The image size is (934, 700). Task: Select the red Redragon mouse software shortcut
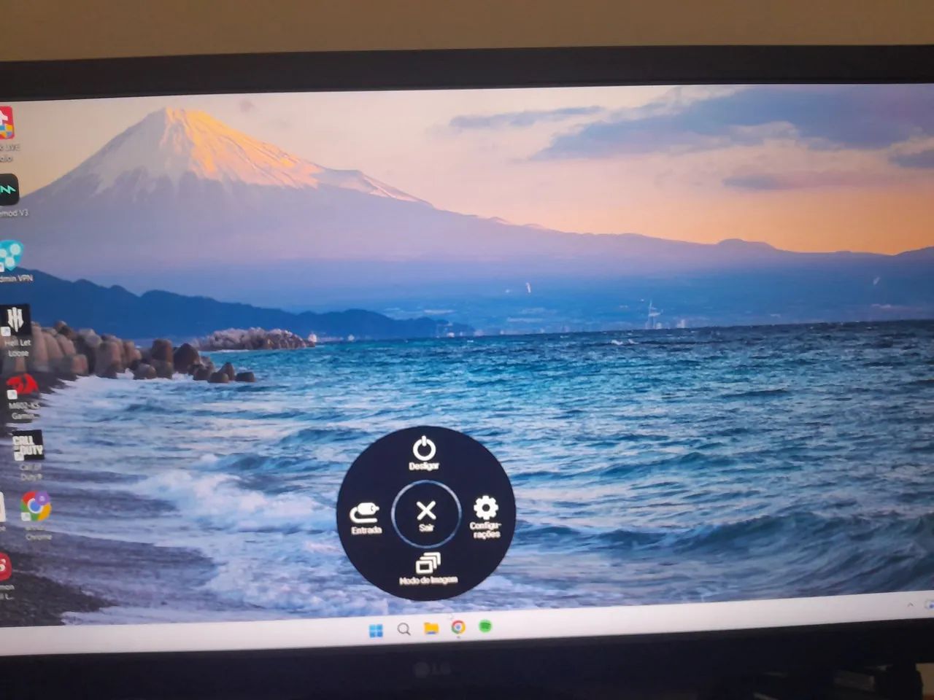coord(22,397)
